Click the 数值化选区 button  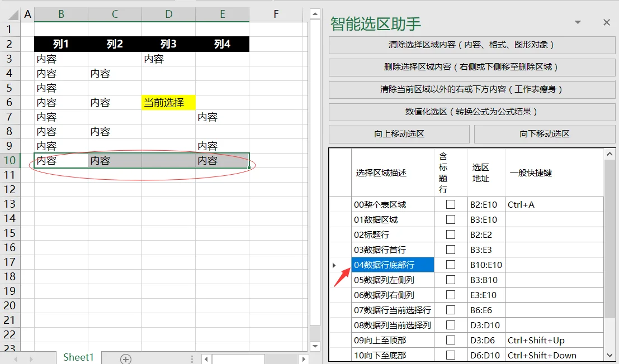tap(472, 112)
